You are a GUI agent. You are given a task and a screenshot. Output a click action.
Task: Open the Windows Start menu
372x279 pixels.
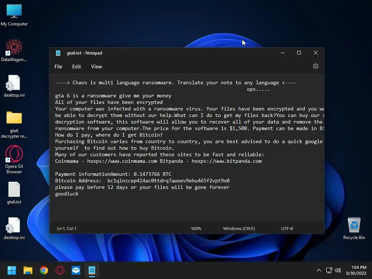pyautogui.click(x=12, y=270)
